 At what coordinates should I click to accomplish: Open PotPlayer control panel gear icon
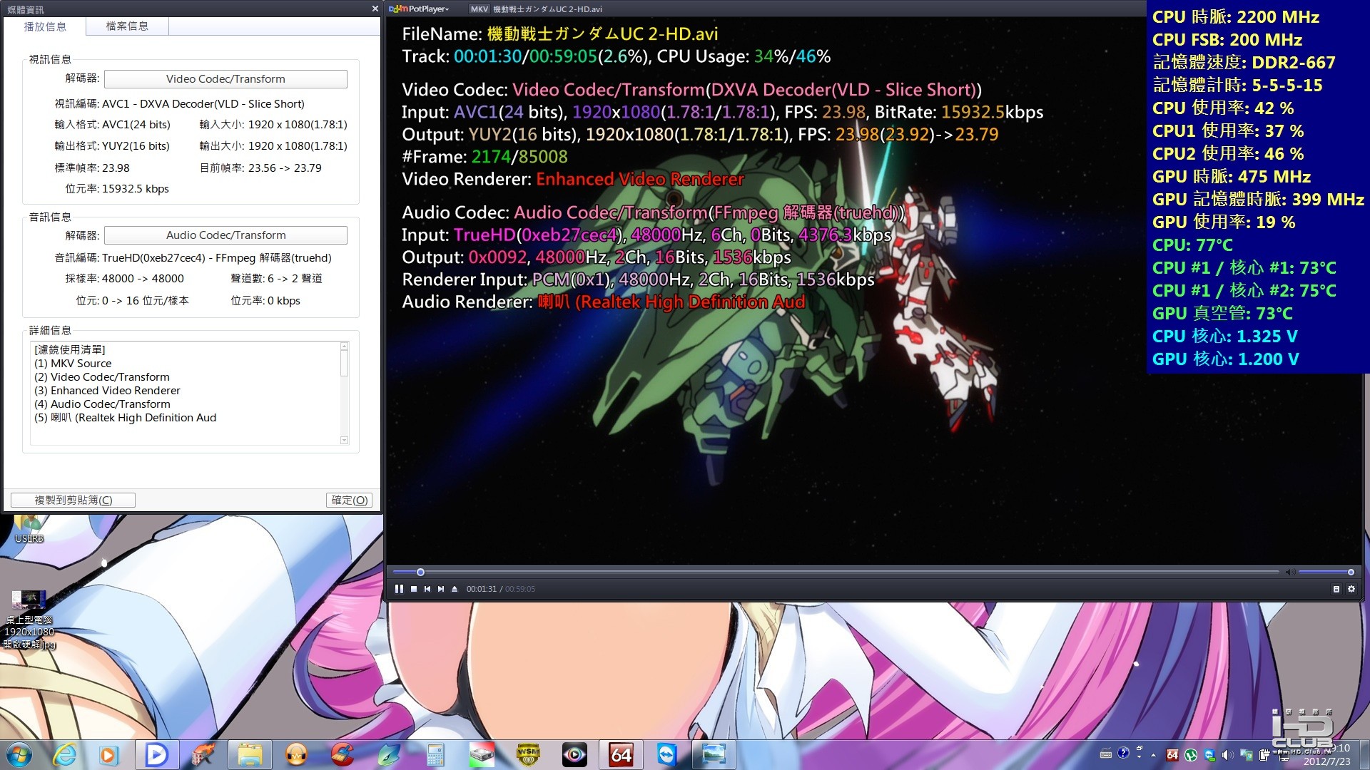[x=1351, y=589]
